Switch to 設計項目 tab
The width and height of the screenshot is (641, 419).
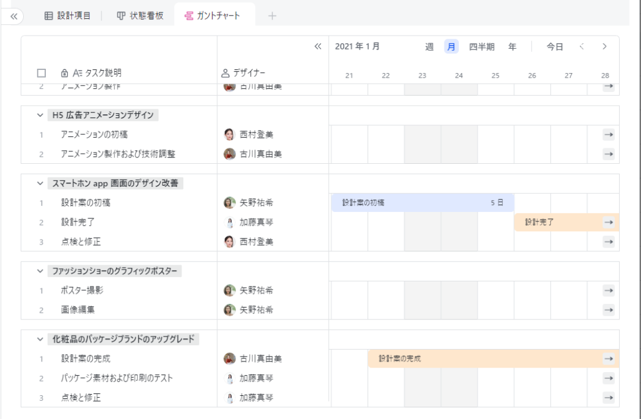[68, 16]
